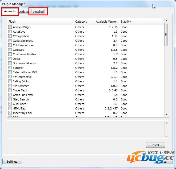Click version 1.8.2 of Explorer
The width and height of the screenshot is (176, 169).
coord(114,68)
